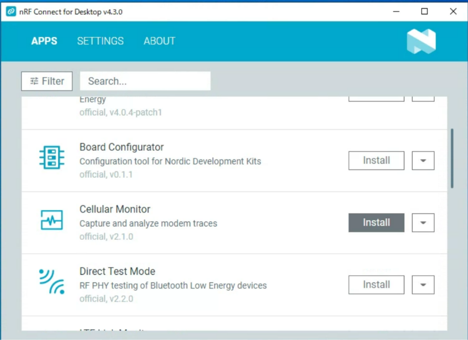Switch to the APPS tab

[x=44, y=41]
